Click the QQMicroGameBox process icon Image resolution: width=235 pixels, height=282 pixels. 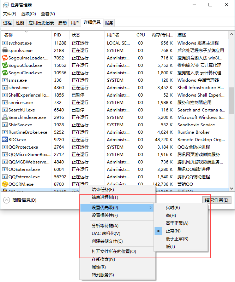[5, 154]
